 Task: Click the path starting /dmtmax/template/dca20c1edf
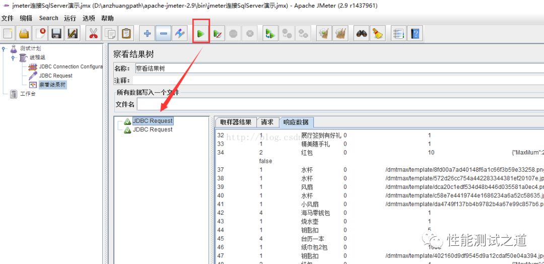point(464,187)
